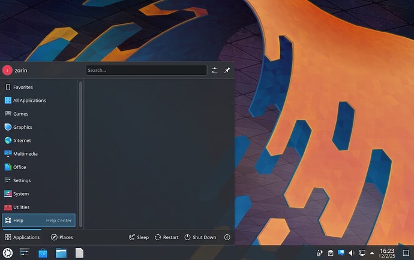Click the volume speaker tray icon
This screenshot has width=414, height=260.
pyautogui.click(x=351, y=253)
